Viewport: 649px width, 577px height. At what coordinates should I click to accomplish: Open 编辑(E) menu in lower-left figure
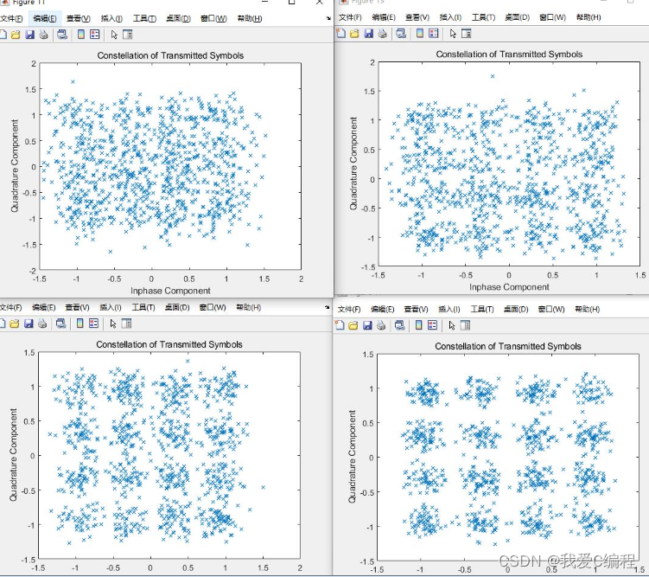pyautogui.click(x=44, y=307)
